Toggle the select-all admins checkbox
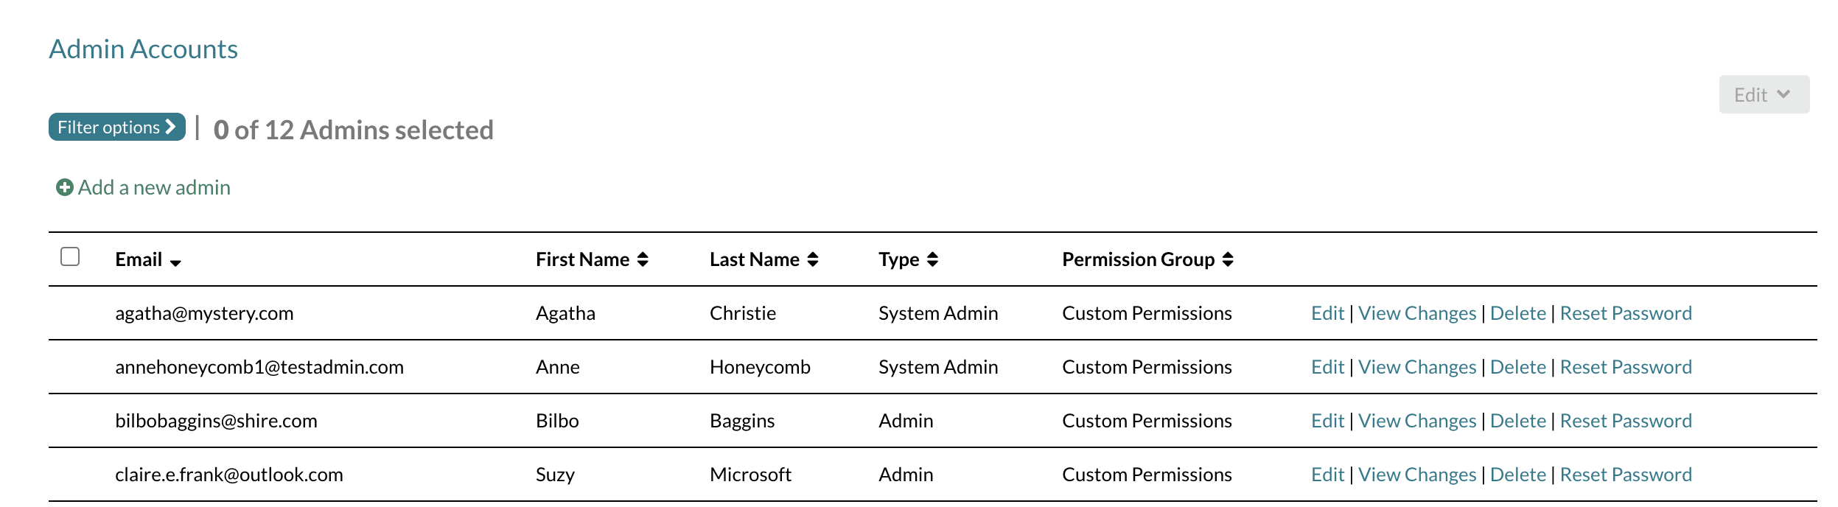The width and height of the screenshot is (1838, 507). (70, 256)
